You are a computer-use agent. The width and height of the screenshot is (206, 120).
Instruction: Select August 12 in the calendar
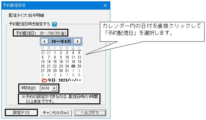pos(79,57)
